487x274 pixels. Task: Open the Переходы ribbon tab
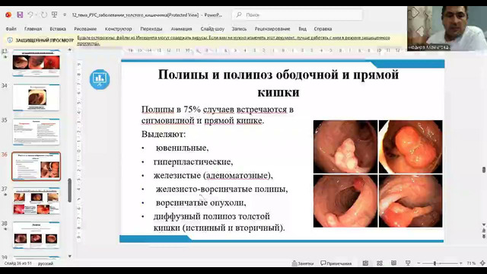[x=151, y=29]
